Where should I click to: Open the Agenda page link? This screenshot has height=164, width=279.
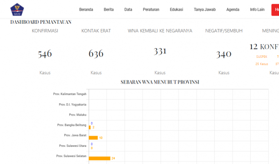[x=232, y=9]
